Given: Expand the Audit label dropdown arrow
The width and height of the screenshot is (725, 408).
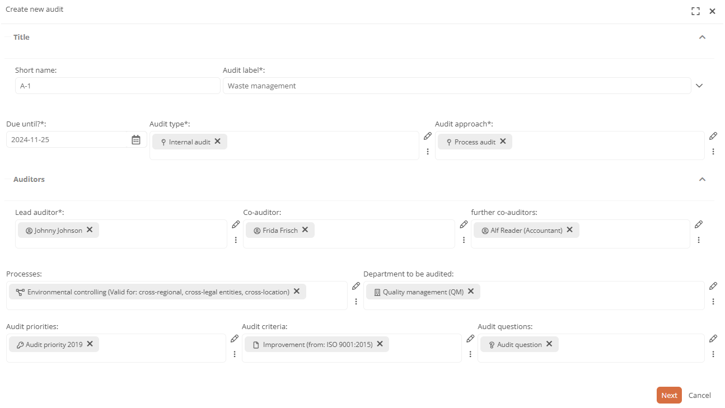Looking at the screenshot, I should (x=699, y=86).
